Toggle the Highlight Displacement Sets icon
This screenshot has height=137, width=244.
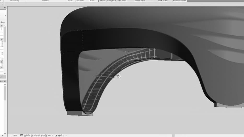click(x=63, y=135)
